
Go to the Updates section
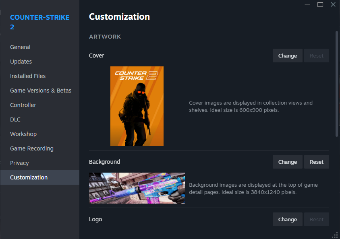point(21,62)
